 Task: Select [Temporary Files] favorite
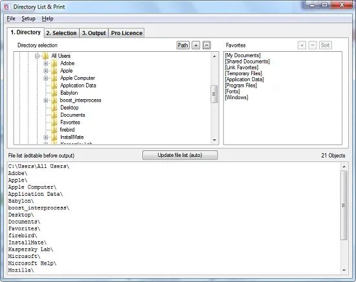[x=243, y=73]
